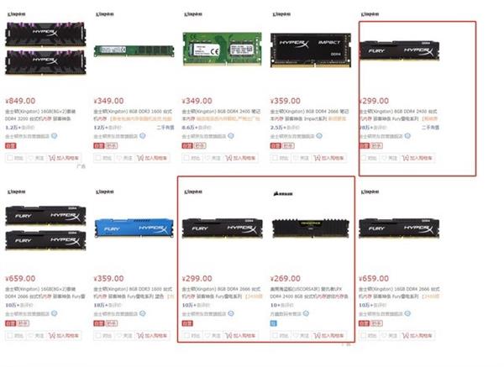Add HyperX Impact ¥359.00 laptop memory to cart
504x367 pixels.
[328, 158]
